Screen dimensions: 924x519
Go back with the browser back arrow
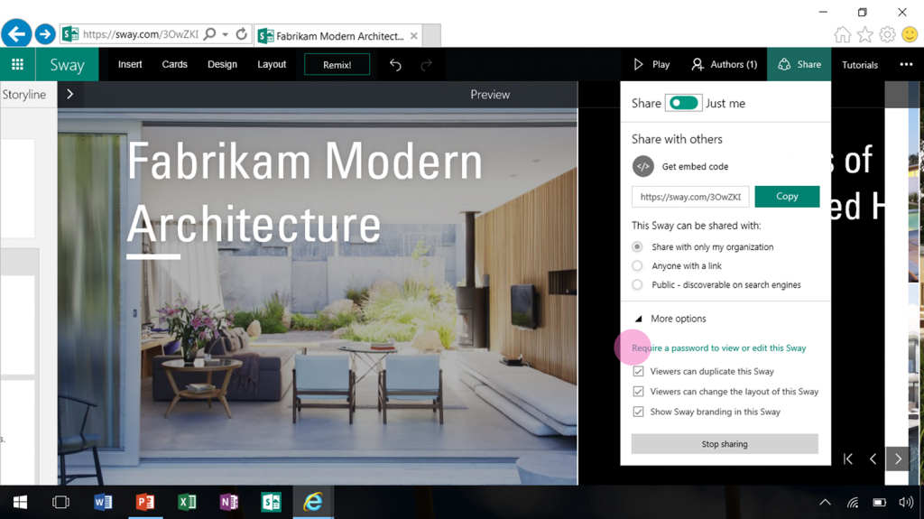tap(16, 33)
